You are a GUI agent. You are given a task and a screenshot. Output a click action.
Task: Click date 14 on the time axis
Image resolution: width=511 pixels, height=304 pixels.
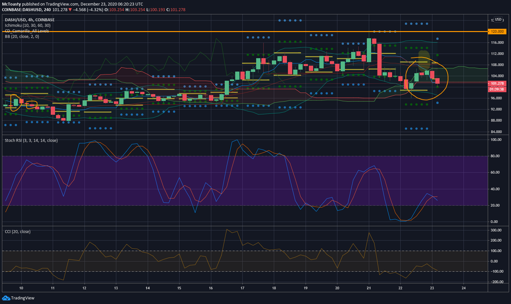coord(148,288)
